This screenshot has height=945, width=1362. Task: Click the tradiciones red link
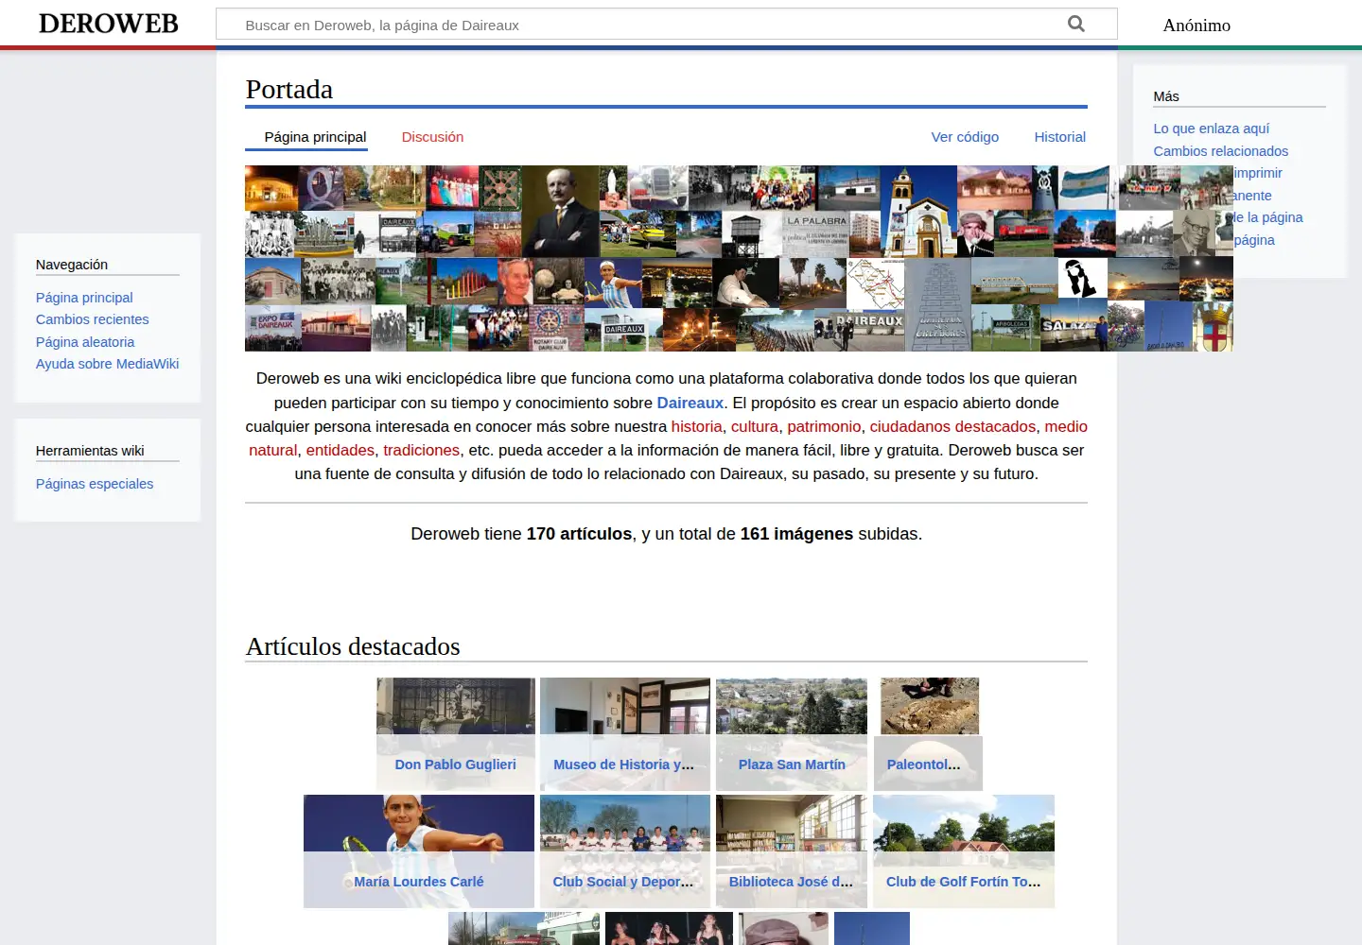click(x=421, y=450)
